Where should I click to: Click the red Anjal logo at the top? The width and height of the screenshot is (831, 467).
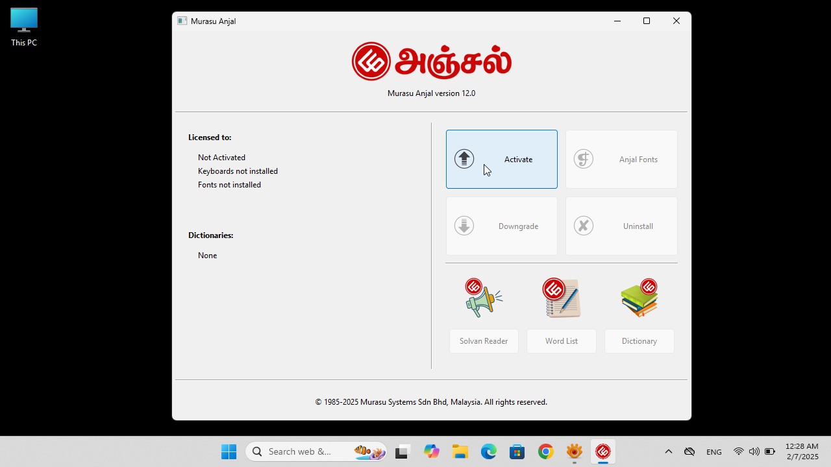[371, 60]
